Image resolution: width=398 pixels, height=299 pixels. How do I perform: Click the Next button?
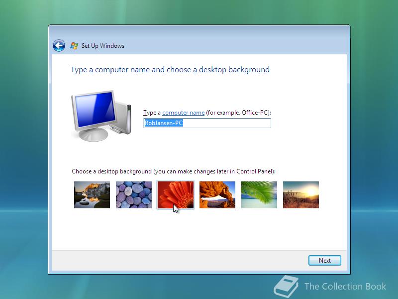click(x=325, y=260)
